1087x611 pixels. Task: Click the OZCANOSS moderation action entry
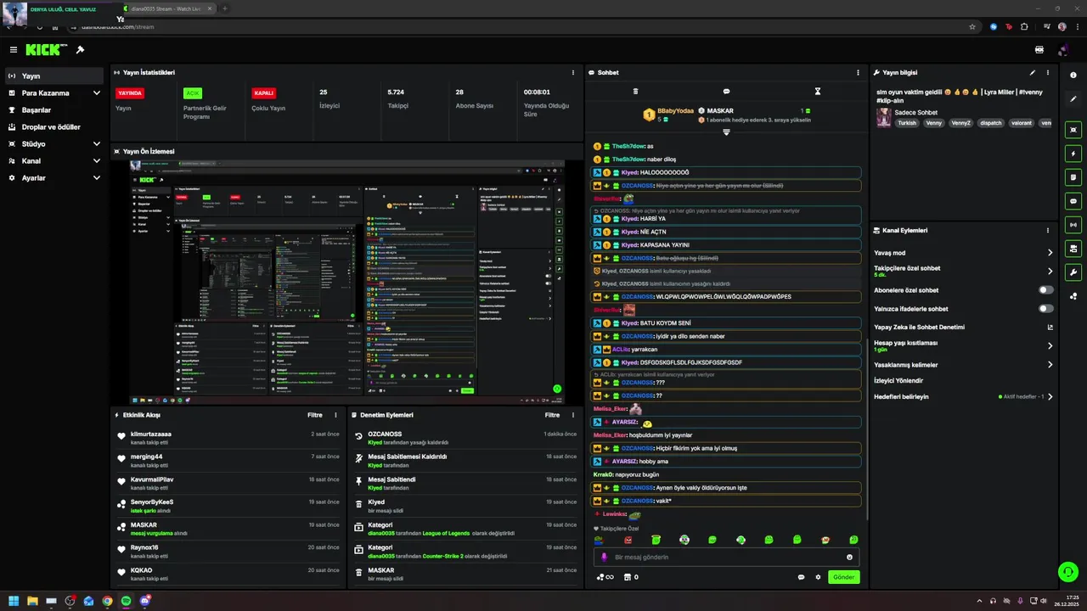(x=466, y=438)
